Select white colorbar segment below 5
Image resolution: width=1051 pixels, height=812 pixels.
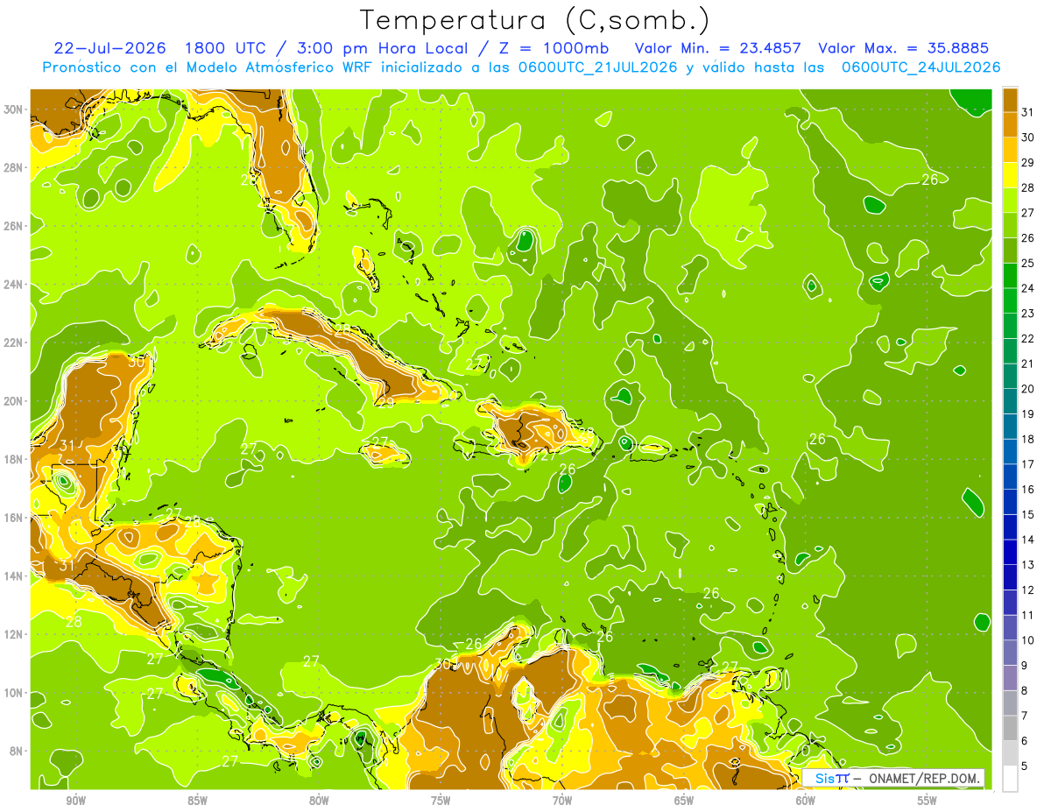pos(1010,778)
